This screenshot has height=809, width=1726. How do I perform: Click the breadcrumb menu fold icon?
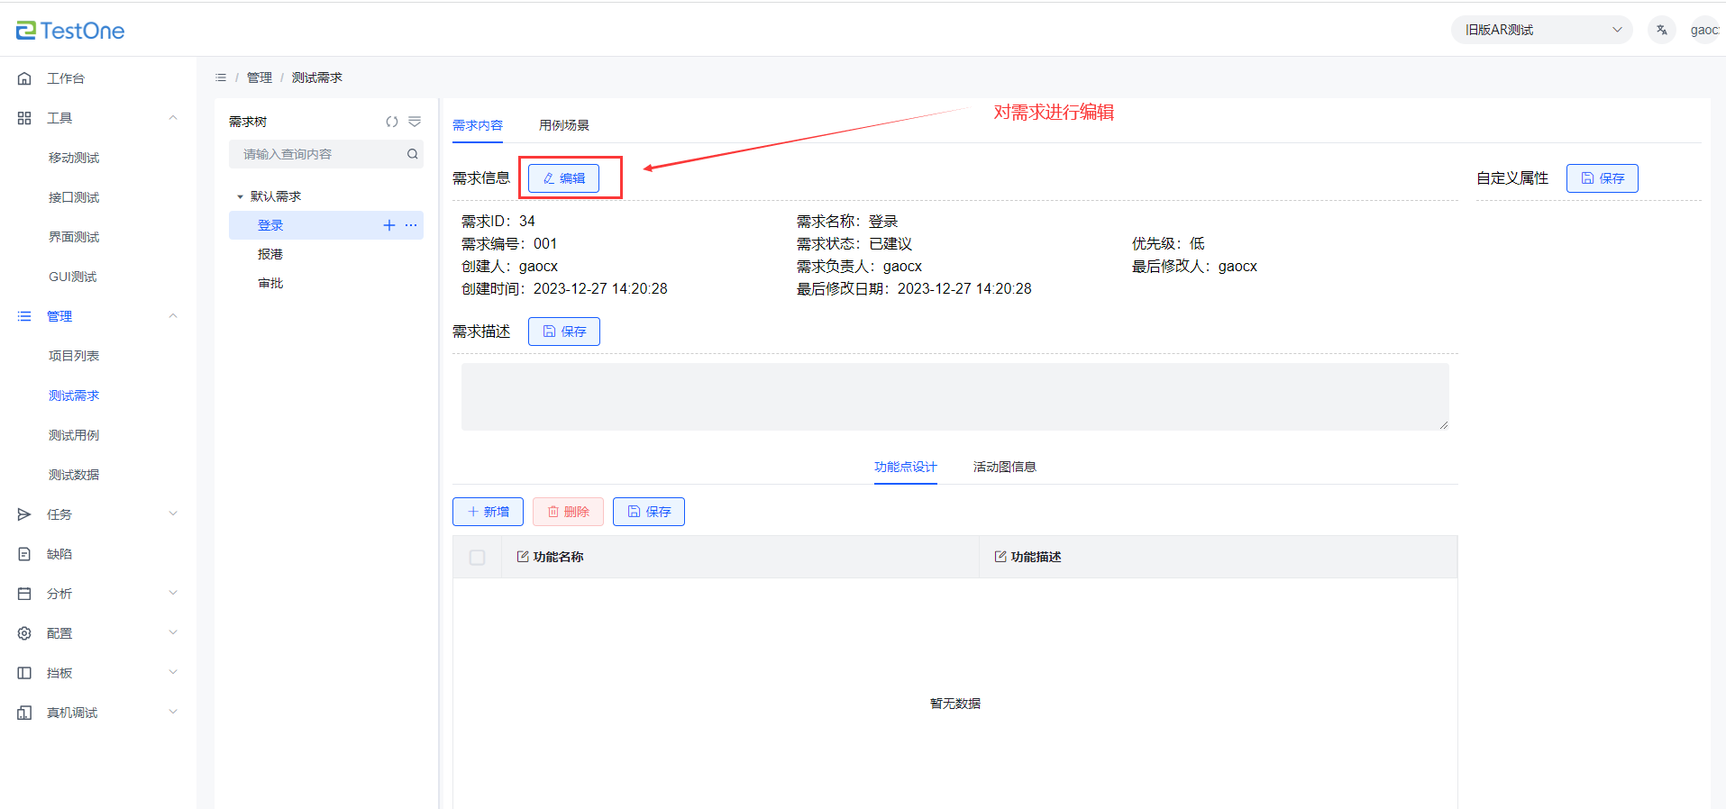pyautogui.click(x=221, y=77)
